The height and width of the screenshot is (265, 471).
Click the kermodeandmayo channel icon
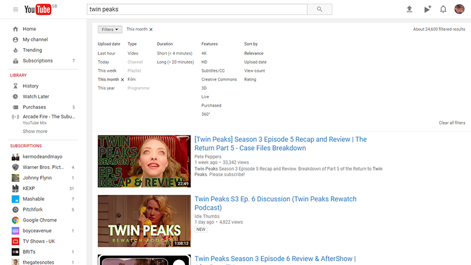coord(16,157)
